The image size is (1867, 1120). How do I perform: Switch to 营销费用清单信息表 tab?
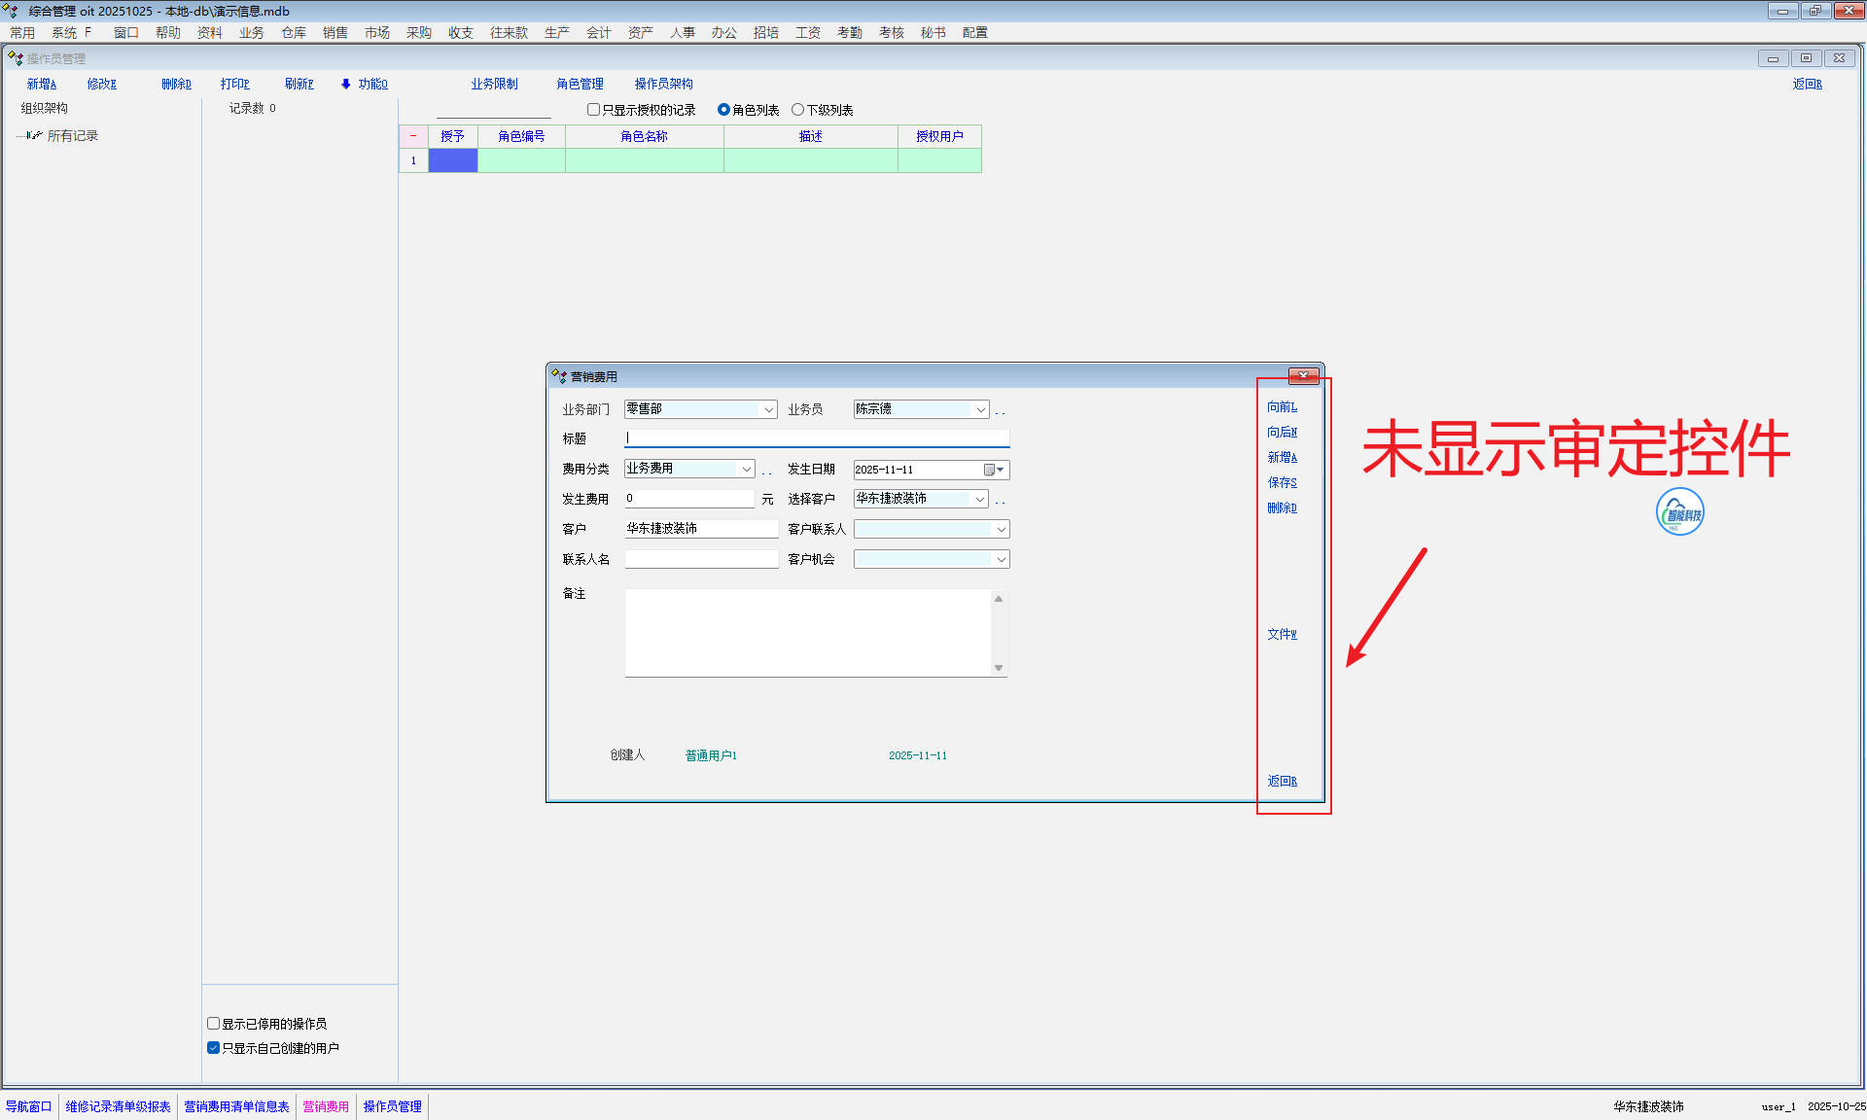click(x=236, y=1106)
